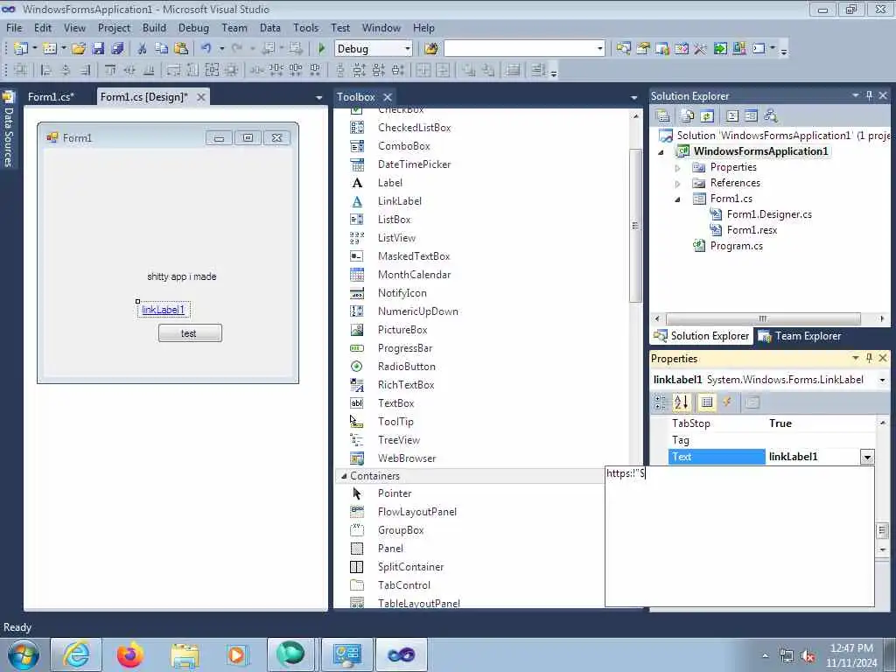896x672 pixels.
Task: Click Solution Explorer's View Code icon
Action: click(732, 116)
